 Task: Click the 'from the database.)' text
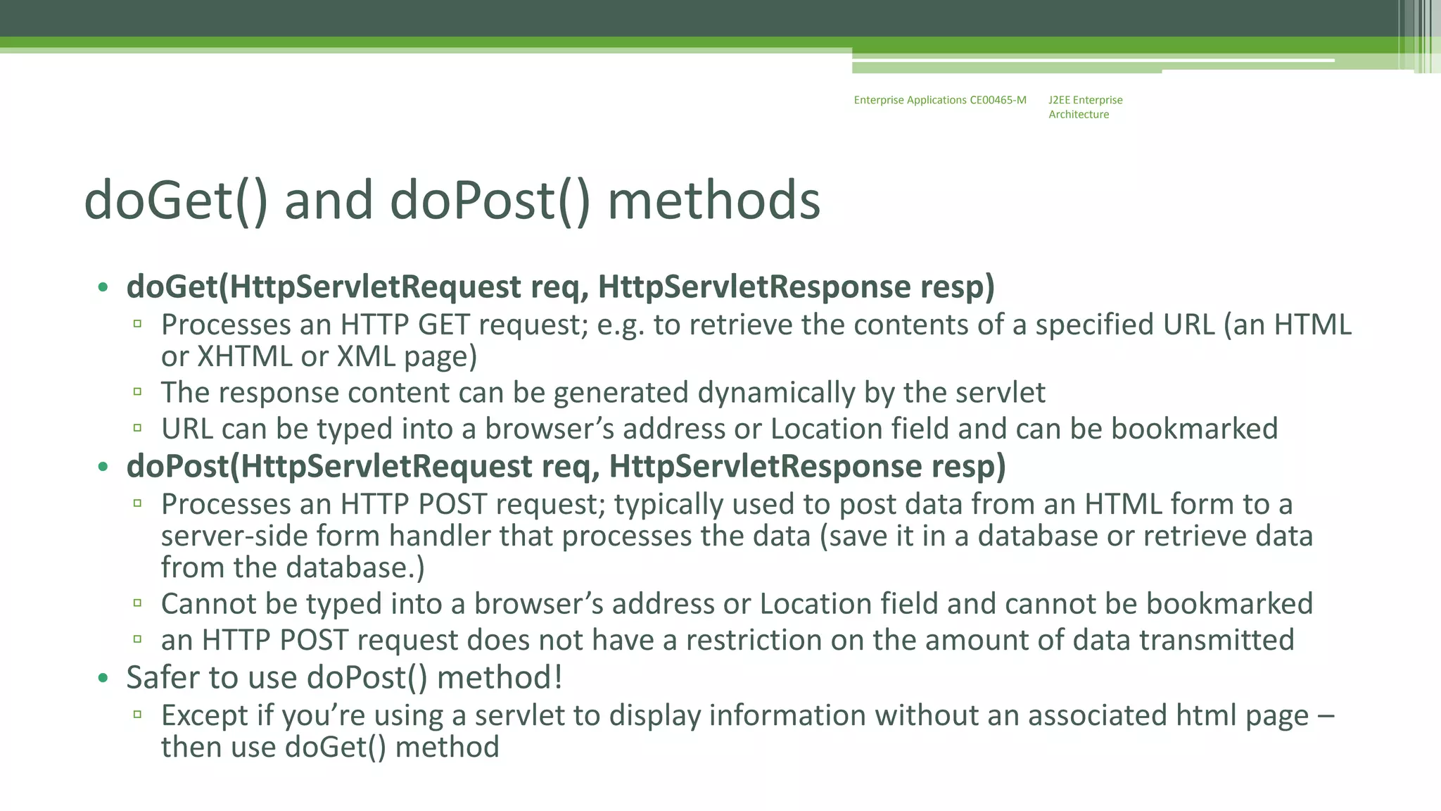293,567
